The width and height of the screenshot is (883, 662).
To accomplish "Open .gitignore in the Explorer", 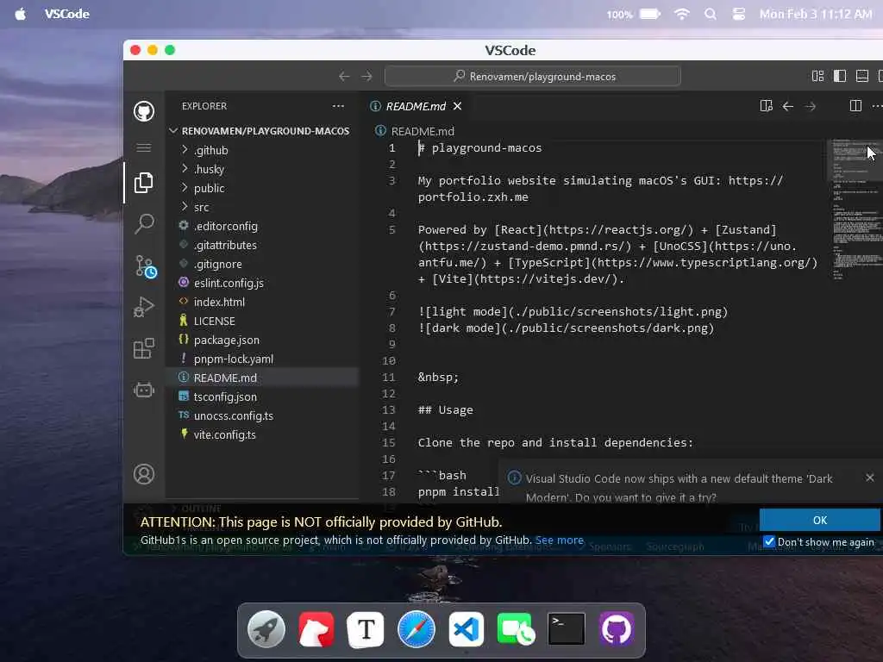I will 262,264.
